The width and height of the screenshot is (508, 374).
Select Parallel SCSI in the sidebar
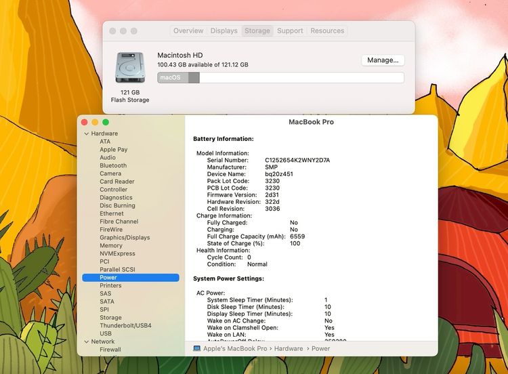point(117,270)
